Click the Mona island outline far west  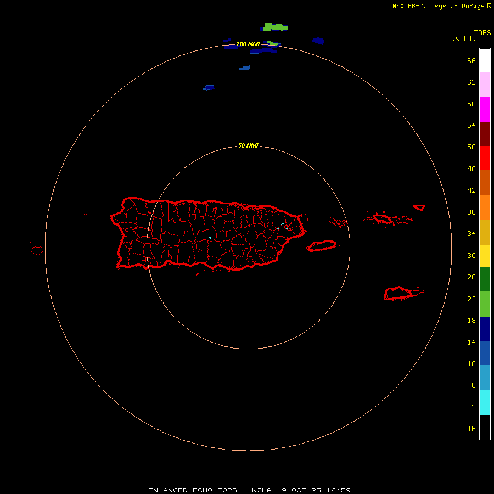(x=37, y=250)
